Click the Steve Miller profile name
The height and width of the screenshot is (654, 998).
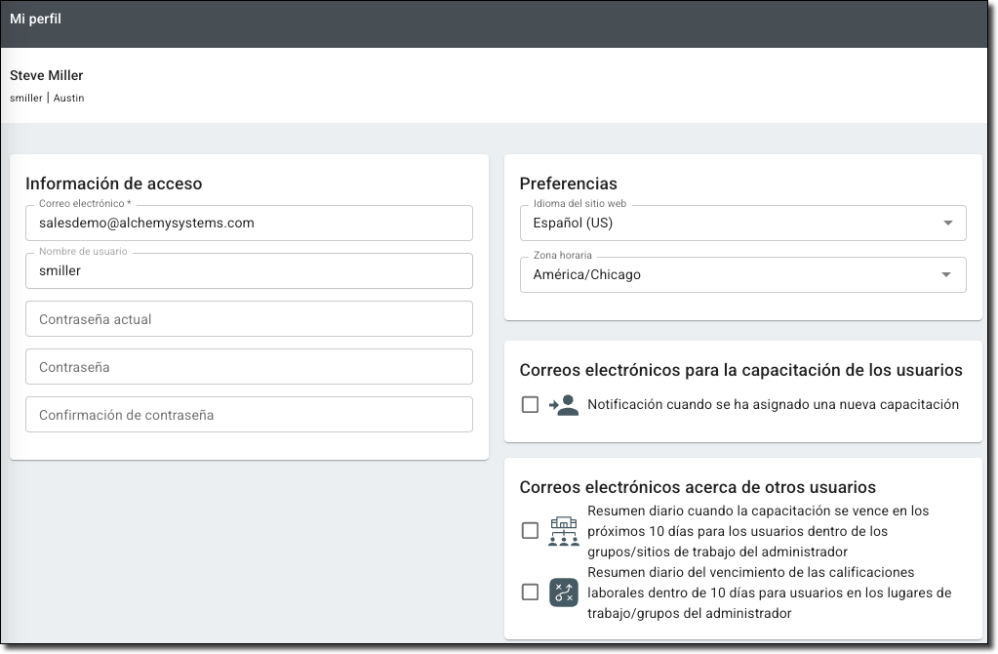point(47,76)
